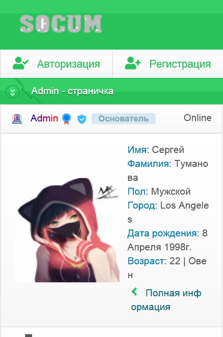Viewport: 223px width, 337px height.
Task: Click the Дата рождения label
Action: [163, 234]
